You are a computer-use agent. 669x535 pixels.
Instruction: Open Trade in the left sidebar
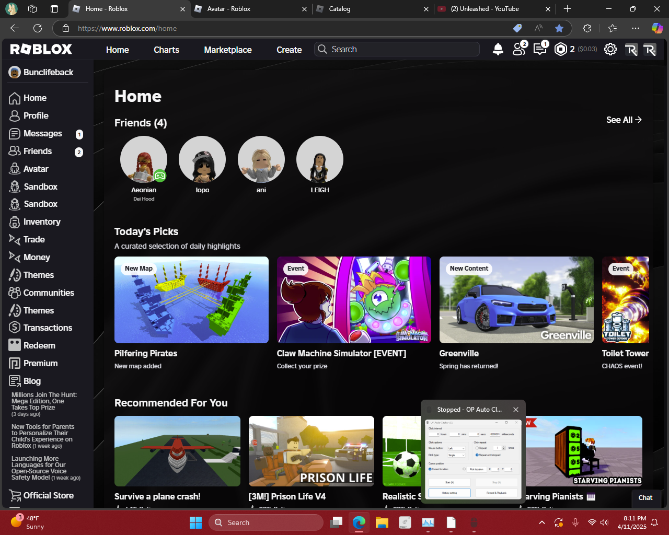point(27,239)
